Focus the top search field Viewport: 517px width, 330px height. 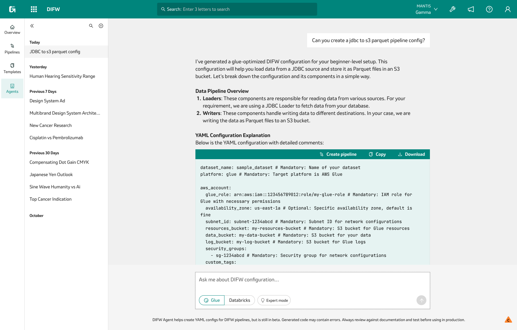pos(237,9)
